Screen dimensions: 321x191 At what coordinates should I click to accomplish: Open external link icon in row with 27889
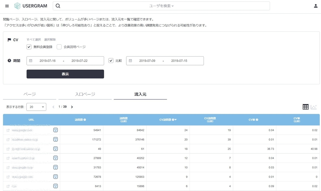click(8, 158)
